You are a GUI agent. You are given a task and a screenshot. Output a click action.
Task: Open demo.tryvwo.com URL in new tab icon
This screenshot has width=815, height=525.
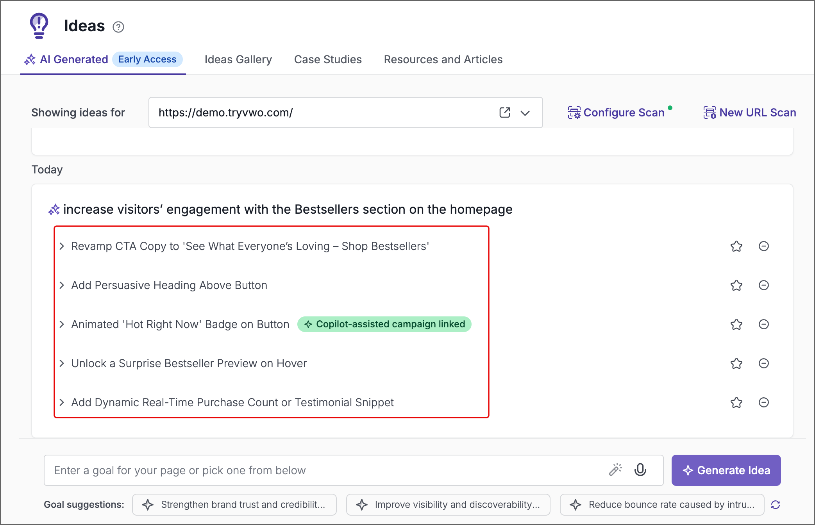pyautogui.click(x=505, y=112)
